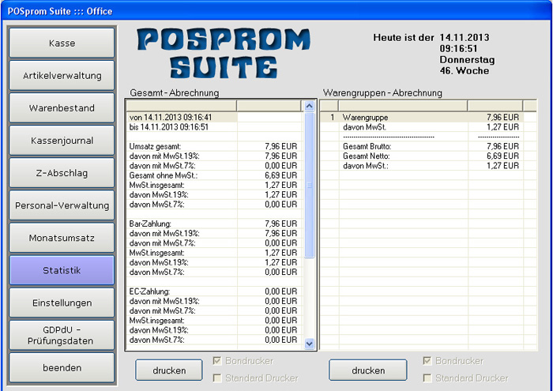Image resolution: width=553 pixels, height=391 pixels.
Task: Toggle Bondrucker checkbox for Gesamt-Abrechnung
Action: coord(217,361)
